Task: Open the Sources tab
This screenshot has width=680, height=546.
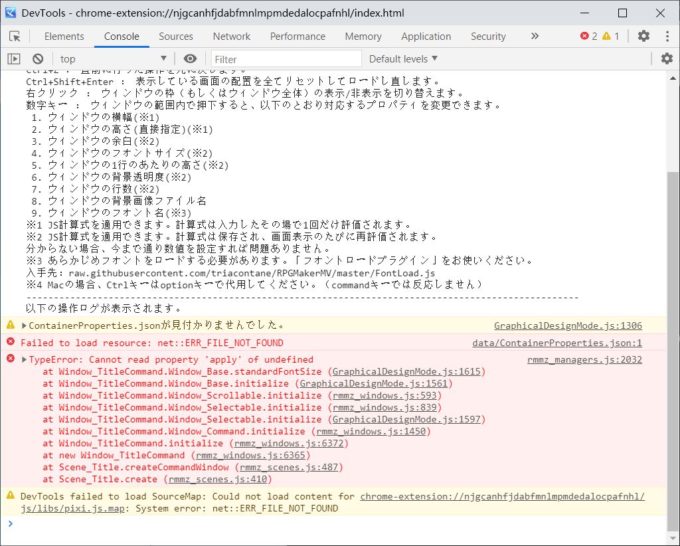Action: coord(175,37)
